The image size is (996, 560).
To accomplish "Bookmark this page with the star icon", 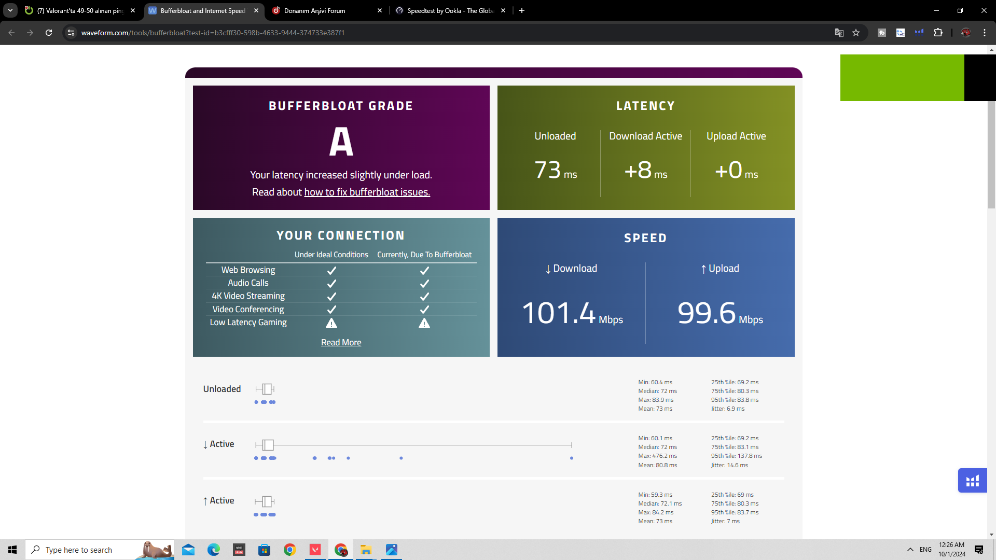I will point(856,33).
